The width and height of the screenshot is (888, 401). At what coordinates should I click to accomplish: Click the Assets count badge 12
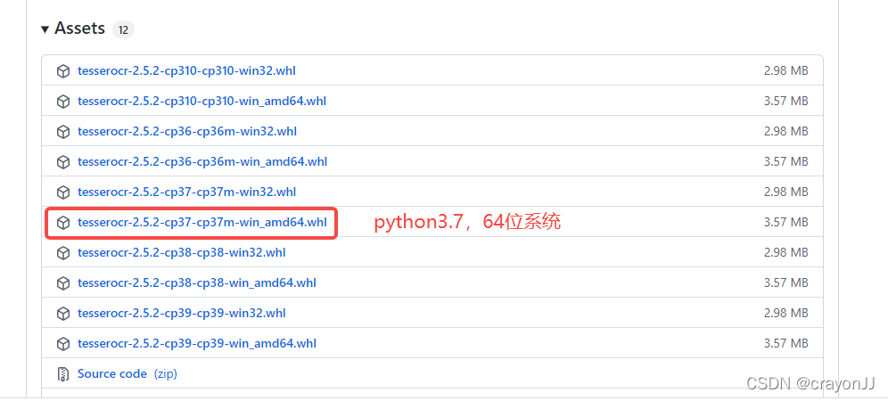pyautogui.click(x=123, y=29)
